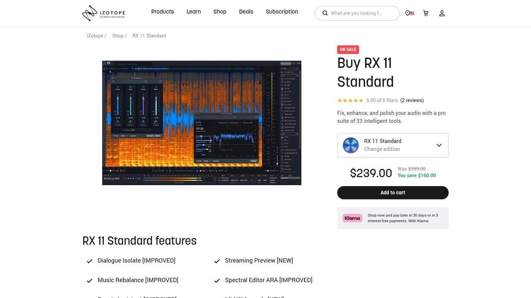The height and width of the screenshot is (298, 531).
Task: Expand the Change edition dropdown
Action: [x=439, y=145]
